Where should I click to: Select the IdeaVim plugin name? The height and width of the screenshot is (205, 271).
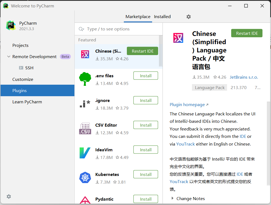click(104, 150)
